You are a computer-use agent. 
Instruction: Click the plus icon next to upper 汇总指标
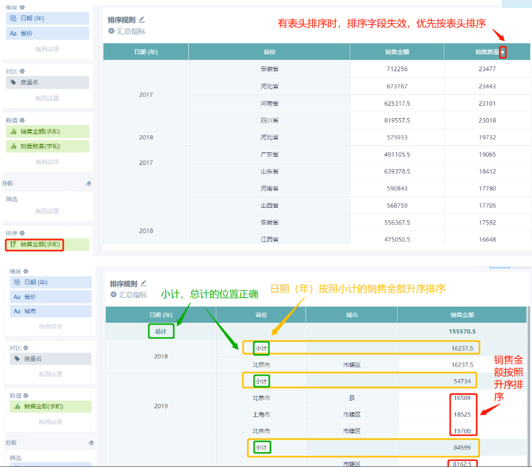click(111, 31)
